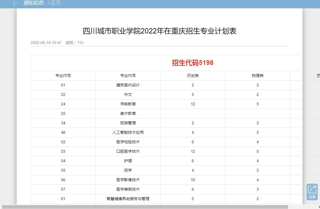
Task: Click major code 54 cell
Action: (x=63, y=161)
